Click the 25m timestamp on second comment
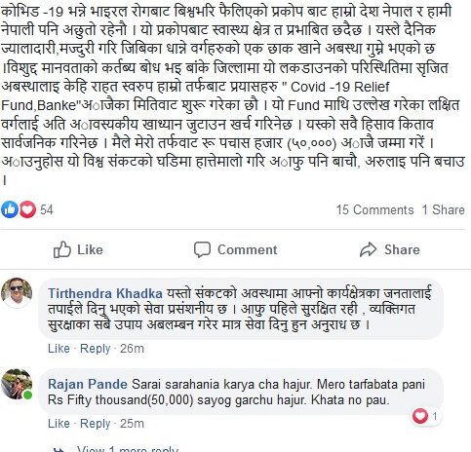Screen dimensions: 471x452 coord(132,424)
